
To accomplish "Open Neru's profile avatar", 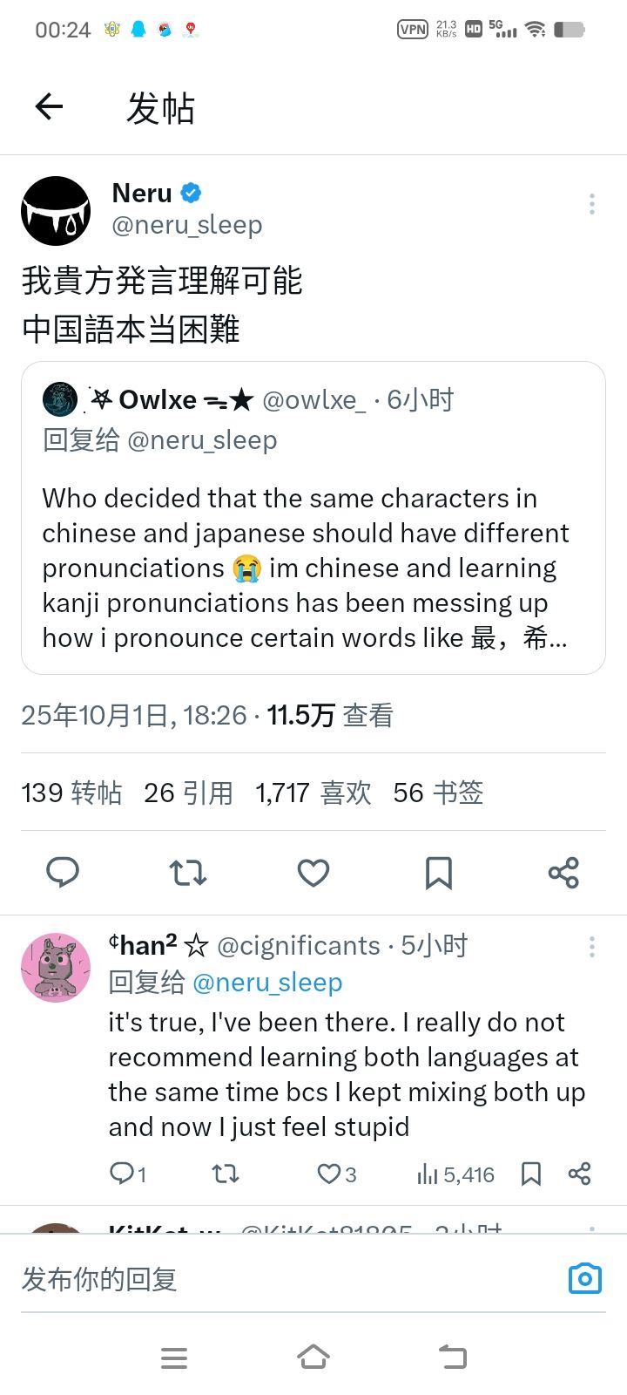I will click(x=56, y=211).
